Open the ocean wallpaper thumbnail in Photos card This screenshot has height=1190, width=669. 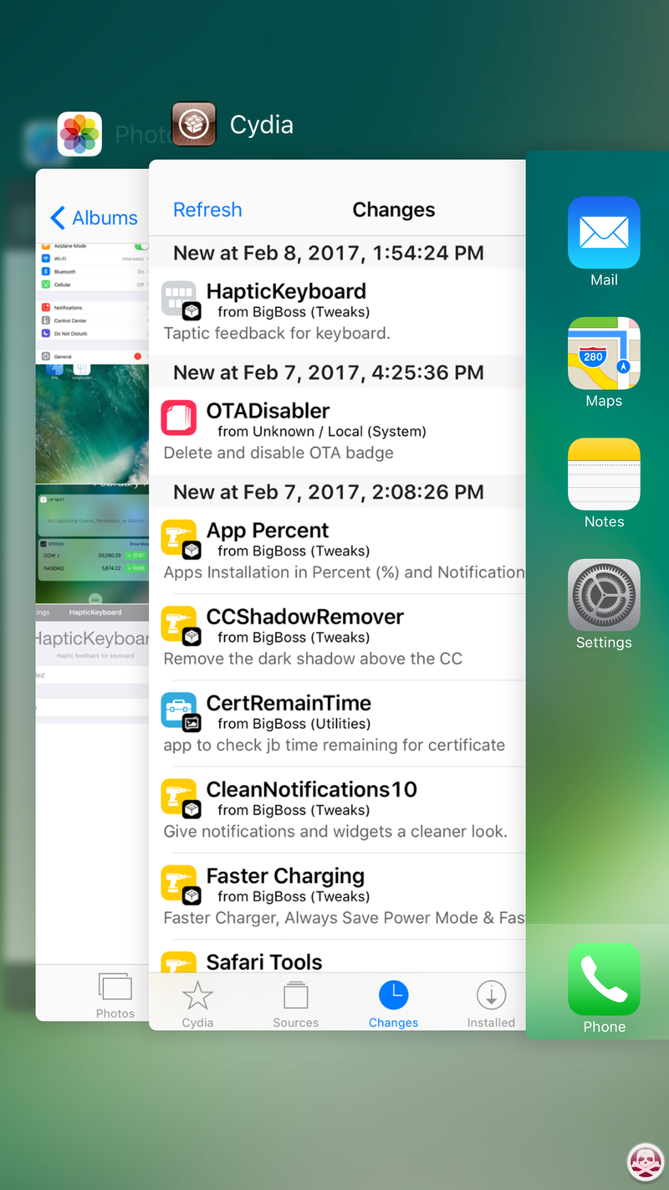click(x=92, y=424)
